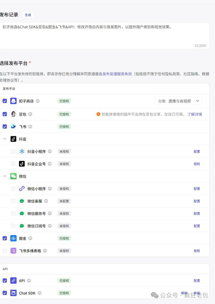The height and width of the screenshot is (304, 215).
Task: Open the 分类 图像与音视频 dropdown
Action: (178, 101)
